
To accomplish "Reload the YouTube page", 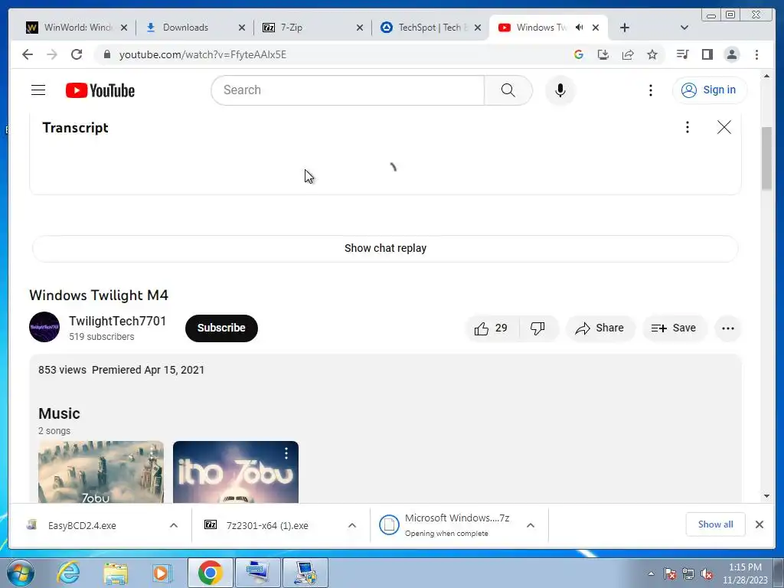I will [77, 54].
